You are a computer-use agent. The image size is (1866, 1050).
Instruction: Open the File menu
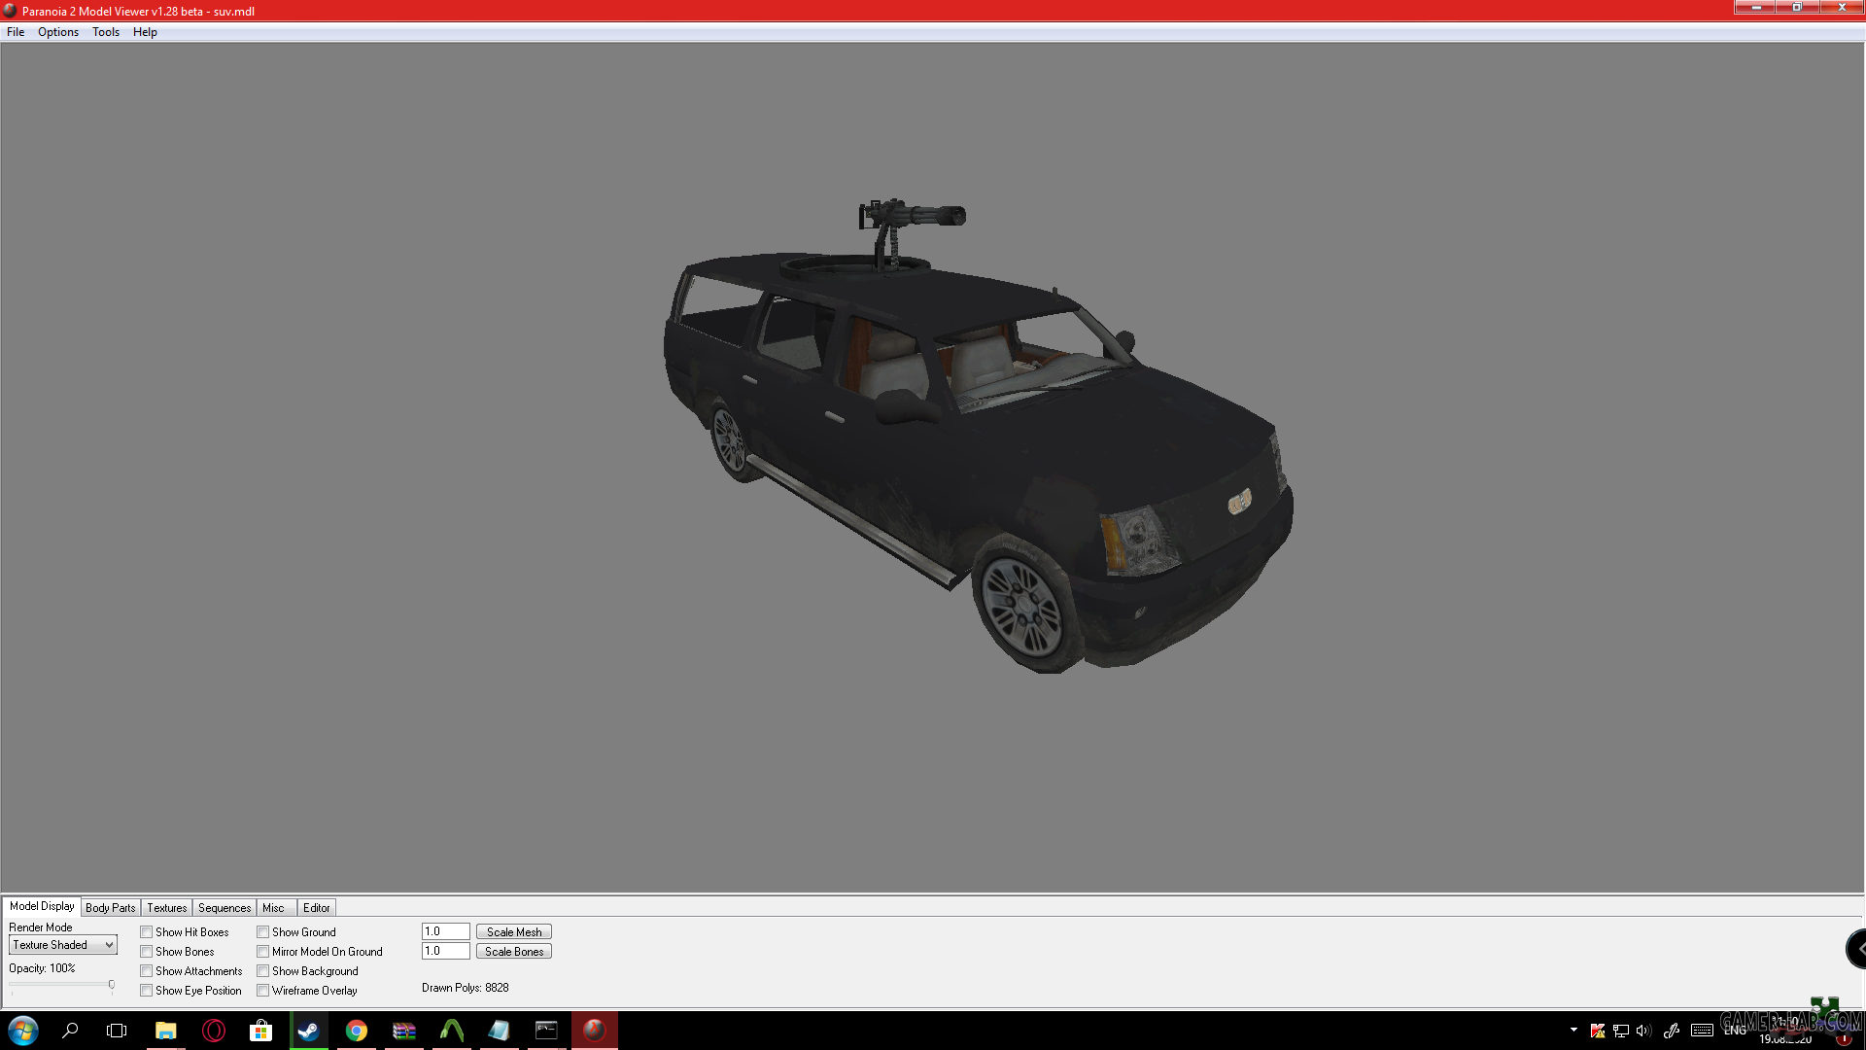[x=16, y=32]
